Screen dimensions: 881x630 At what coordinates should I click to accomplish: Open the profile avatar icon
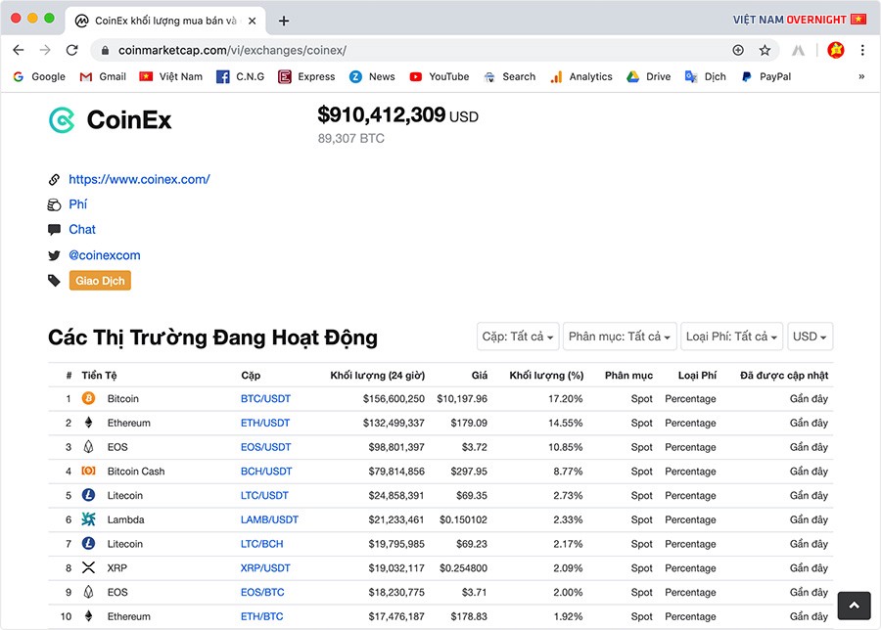click(836, 50)
